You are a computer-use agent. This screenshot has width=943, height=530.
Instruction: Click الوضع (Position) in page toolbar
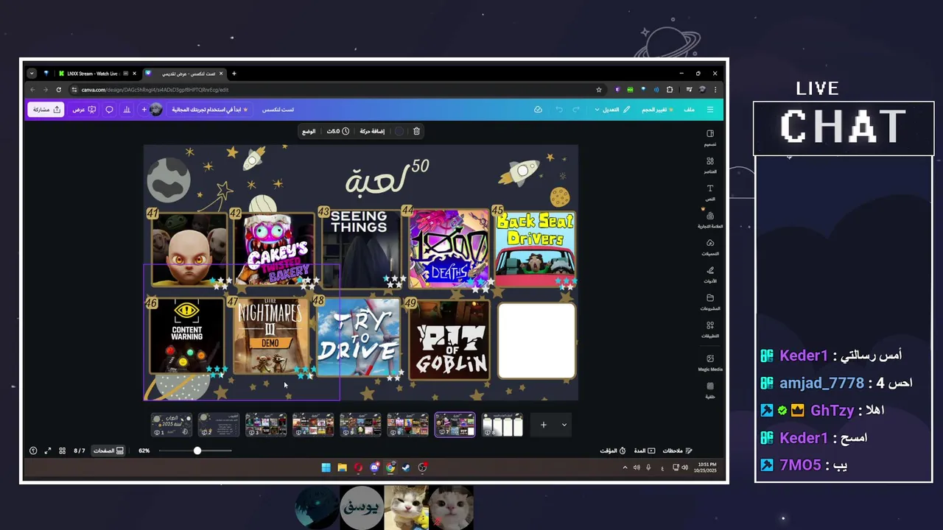coord(309,131)
